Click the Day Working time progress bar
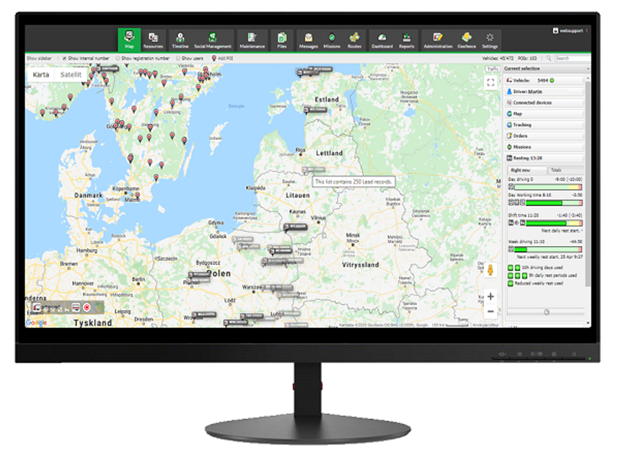This screenshot has width=620, height=465. pos(554,203)
